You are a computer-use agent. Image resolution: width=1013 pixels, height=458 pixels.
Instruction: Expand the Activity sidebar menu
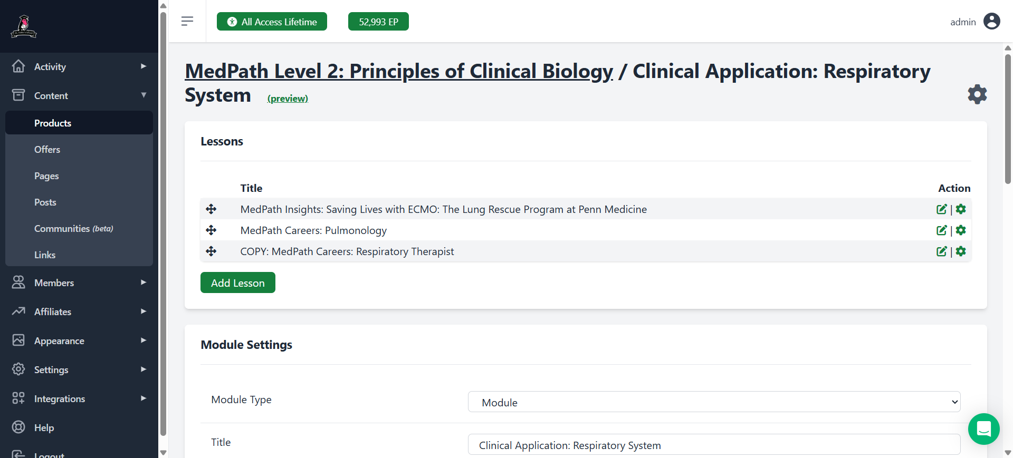coord(79,67)
